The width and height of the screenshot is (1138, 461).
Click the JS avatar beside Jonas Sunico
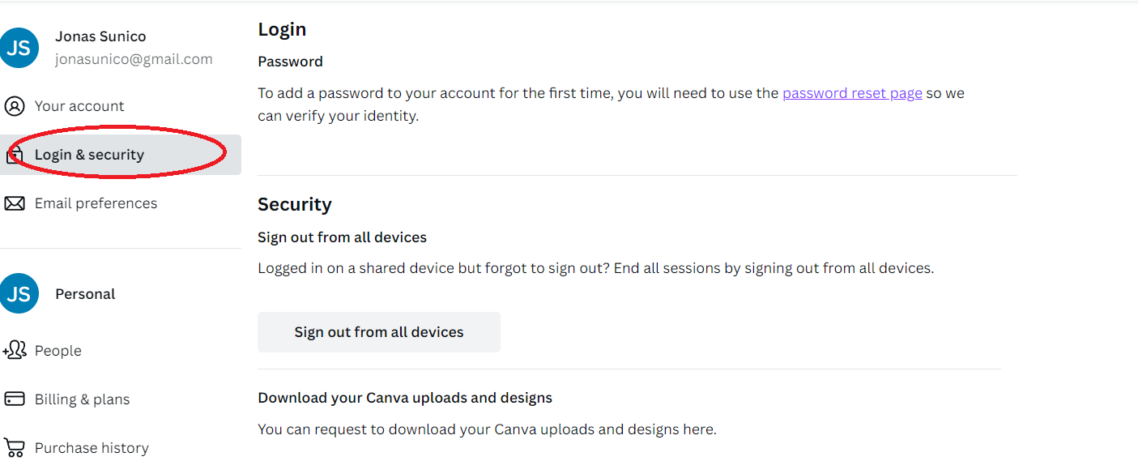click(19, 48)
